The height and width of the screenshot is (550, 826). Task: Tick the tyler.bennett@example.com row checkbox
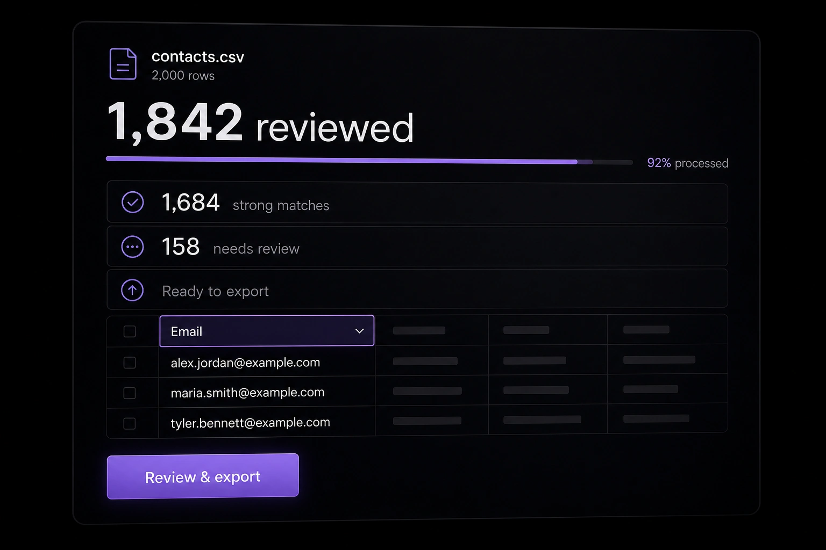point(130,423)
